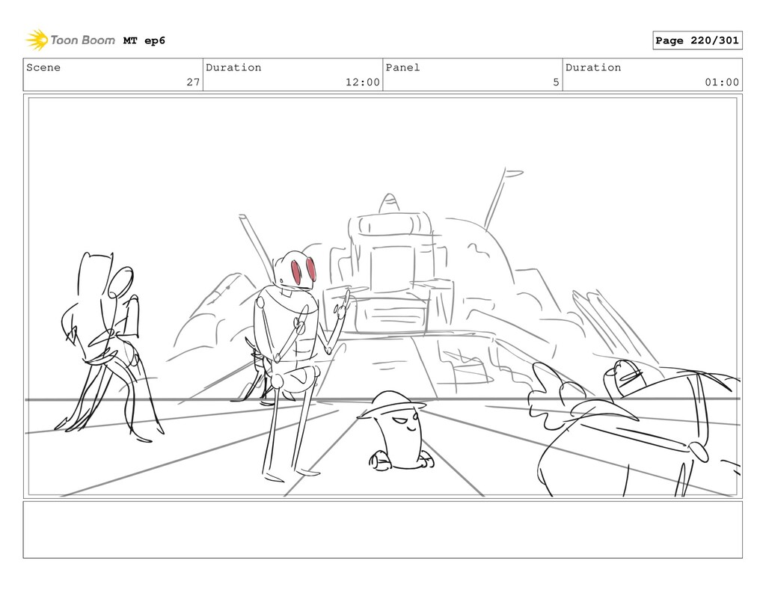Click the storyboard panel sketch image
The width and height of the screenshot is (766, 593).
[382, 296]
